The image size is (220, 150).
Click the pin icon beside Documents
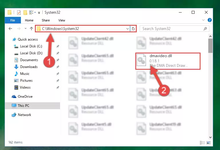[x=58, y=60]
